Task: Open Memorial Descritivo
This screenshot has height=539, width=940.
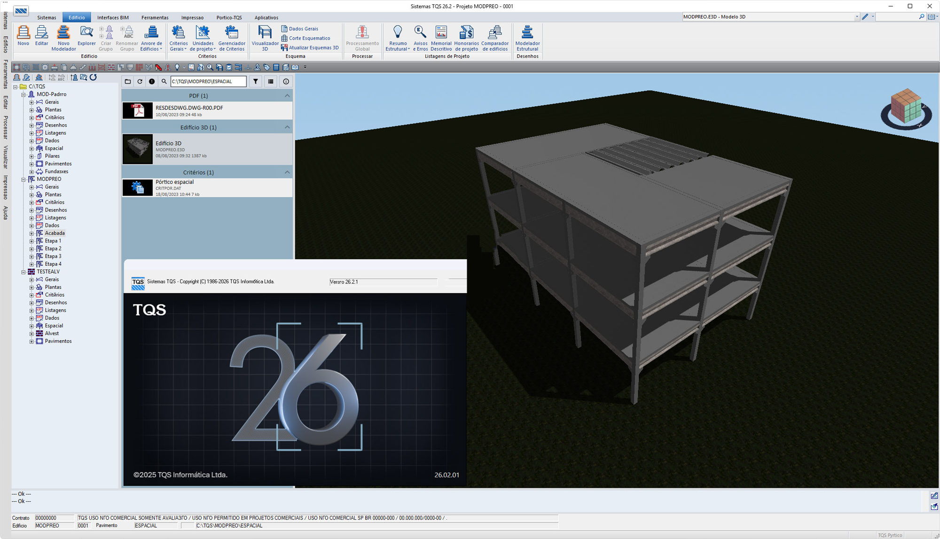Action: (441, 38)
